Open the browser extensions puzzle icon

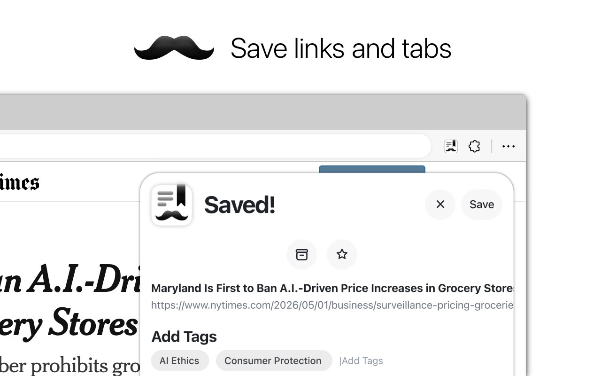[475, 146]
